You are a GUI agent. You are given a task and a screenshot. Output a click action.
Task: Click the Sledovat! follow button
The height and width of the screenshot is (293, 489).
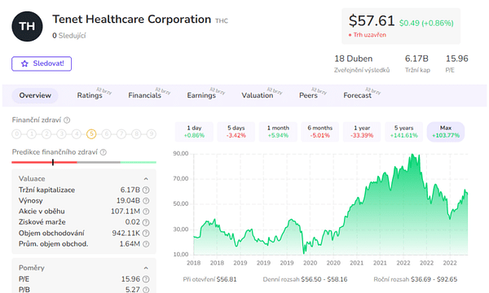tap(42, 63)
